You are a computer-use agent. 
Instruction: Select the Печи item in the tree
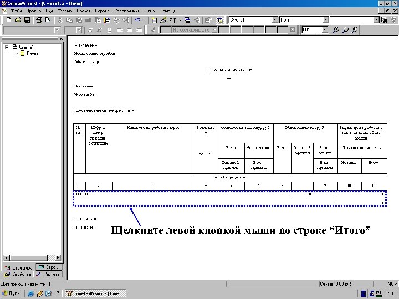click(32, 53)
